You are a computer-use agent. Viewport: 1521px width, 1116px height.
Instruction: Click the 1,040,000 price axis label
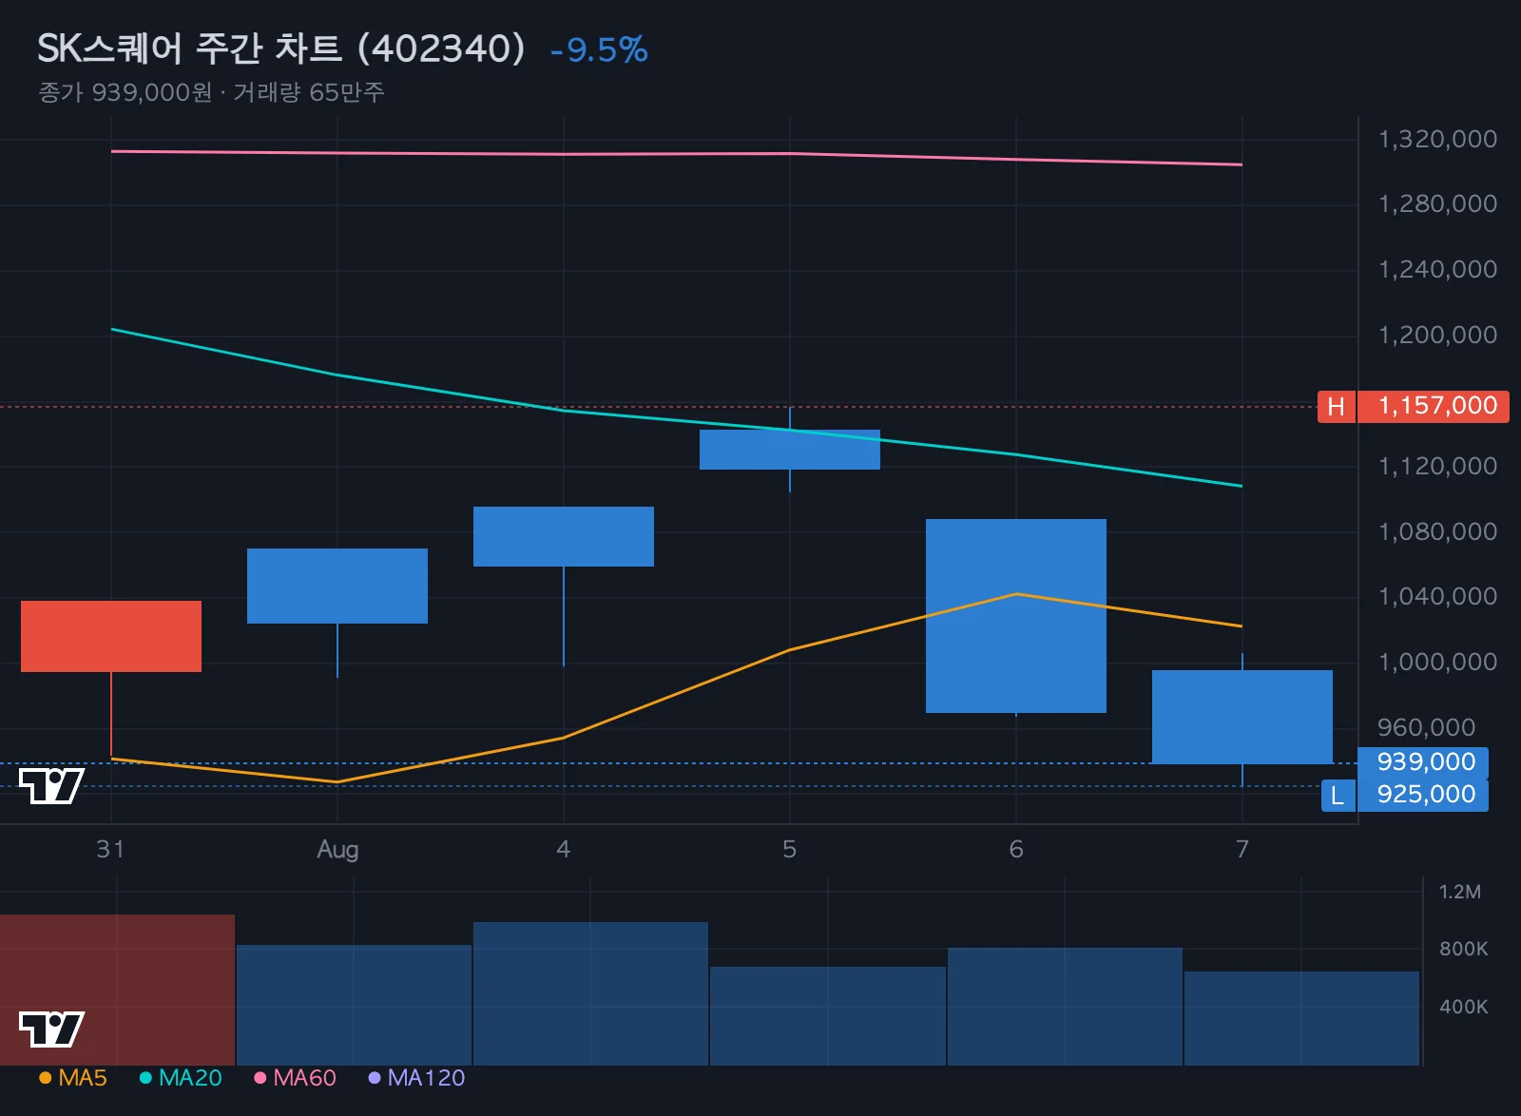(x=1437, y=596)
